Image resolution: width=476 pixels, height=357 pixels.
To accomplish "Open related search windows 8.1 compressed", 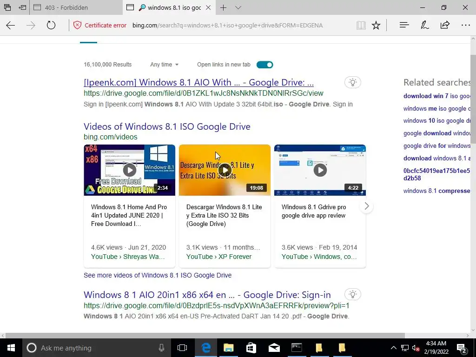I will (x=437, y=191).
